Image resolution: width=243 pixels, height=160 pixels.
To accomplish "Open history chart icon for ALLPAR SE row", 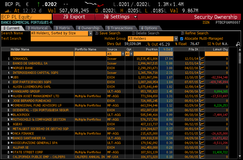I will tap(202, 147).
